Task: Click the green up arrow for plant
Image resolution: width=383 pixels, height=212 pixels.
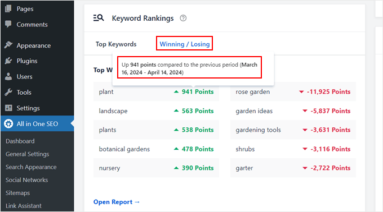Action: (x=176, y=91)
